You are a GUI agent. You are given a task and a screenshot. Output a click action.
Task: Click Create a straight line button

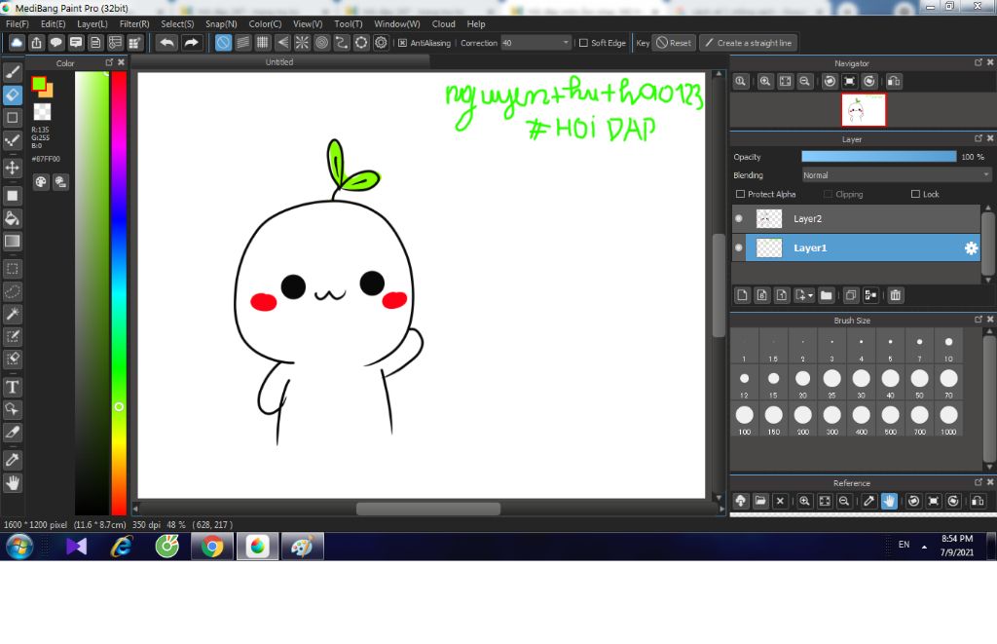[x=749, y=43]
